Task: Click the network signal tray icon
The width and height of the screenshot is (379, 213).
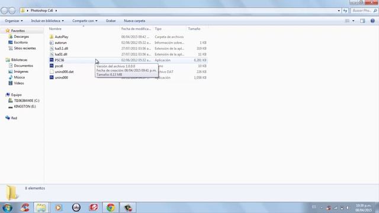Action: coord(335,208)
